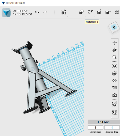Choose the Sketch tool

(x=90, y=12)
